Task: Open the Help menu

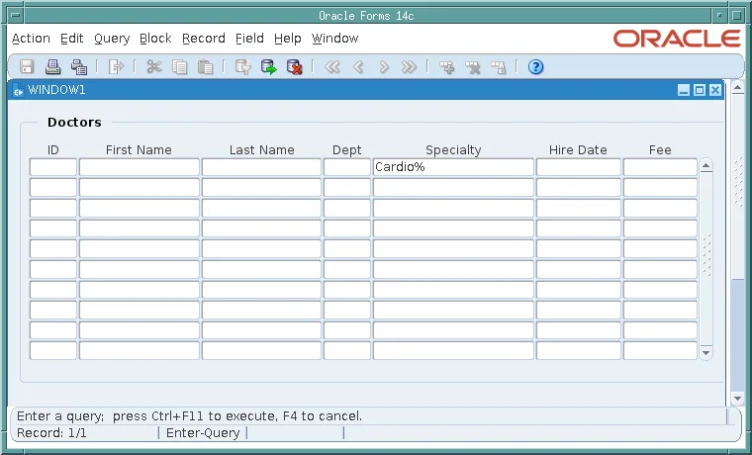Action: tap(287, 39)
